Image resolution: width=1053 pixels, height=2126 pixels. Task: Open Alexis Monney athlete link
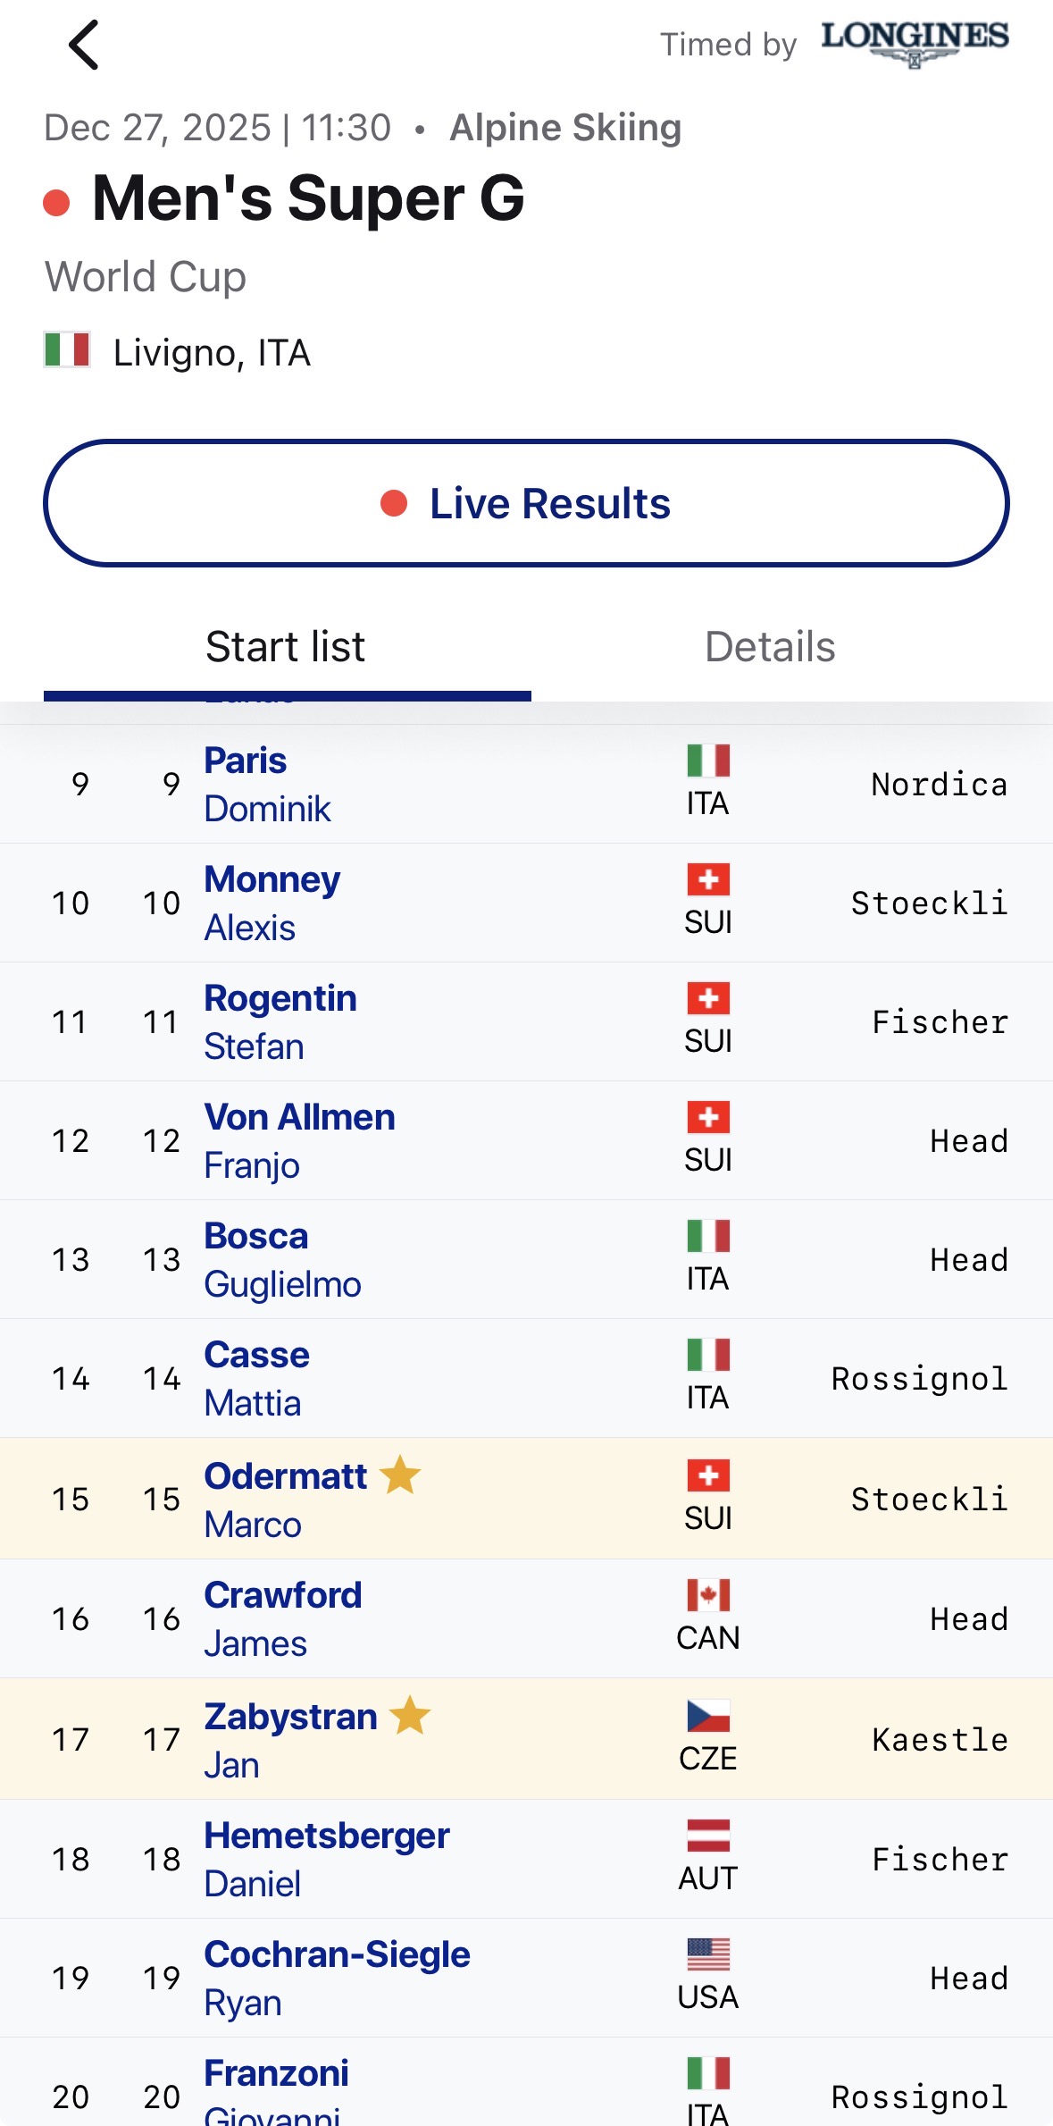click(272, 903)
